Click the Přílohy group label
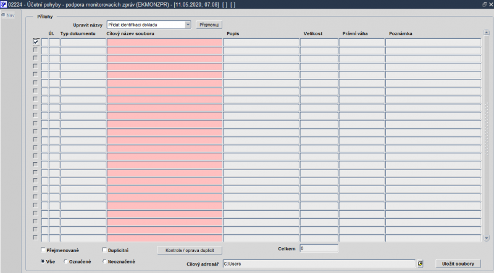This screenshot has width=494, height=273. click(x=45, y=17)
